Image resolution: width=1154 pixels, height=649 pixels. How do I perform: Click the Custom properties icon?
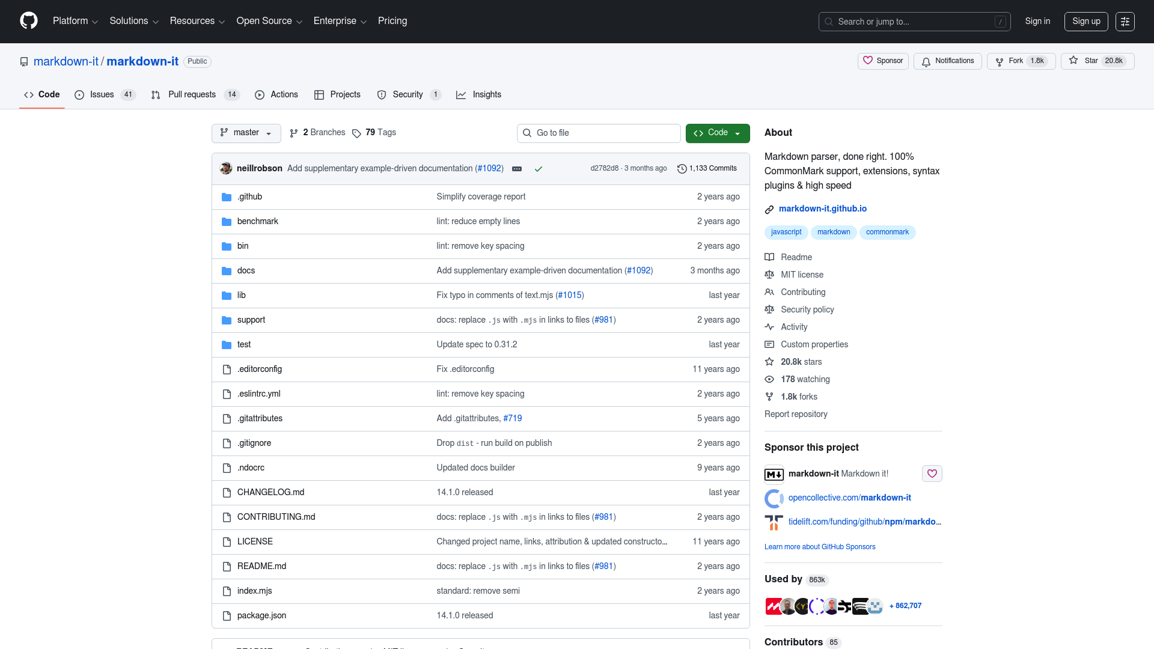(769, 344)
